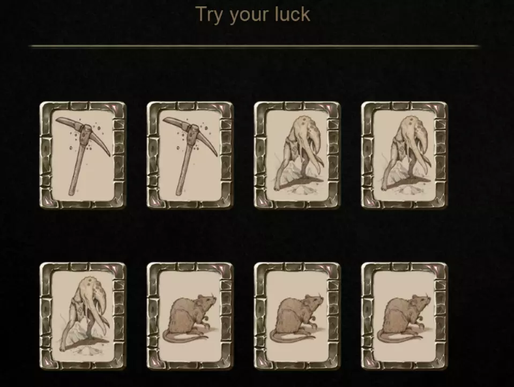Pick the last rat card in bottom row
Viewport: 514px width, 387px height.
click(404, 316)
